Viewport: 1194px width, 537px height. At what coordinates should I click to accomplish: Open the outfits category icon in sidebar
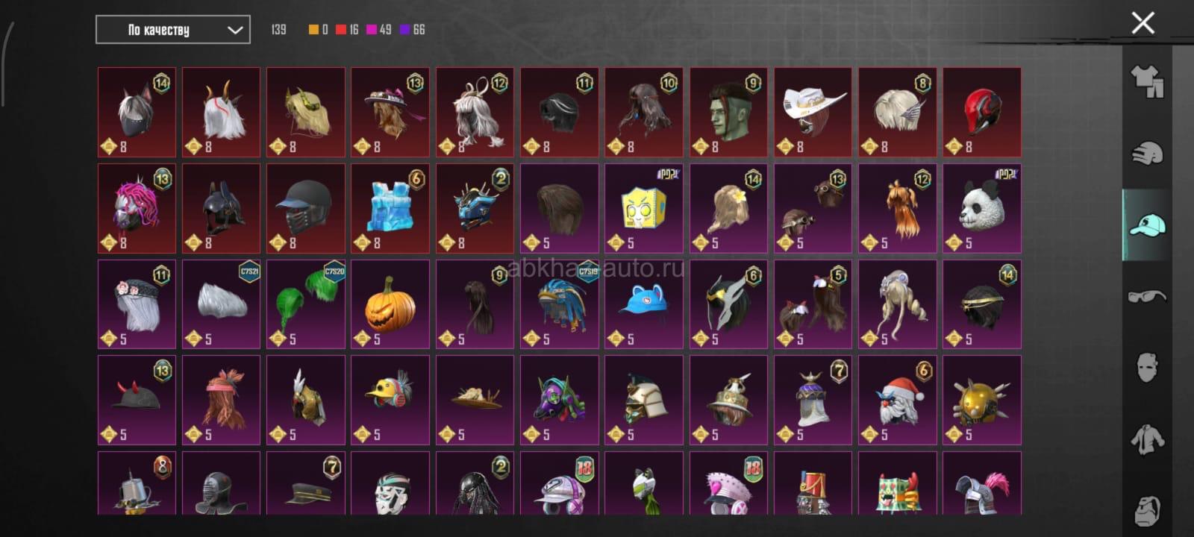coord(1147,81)
